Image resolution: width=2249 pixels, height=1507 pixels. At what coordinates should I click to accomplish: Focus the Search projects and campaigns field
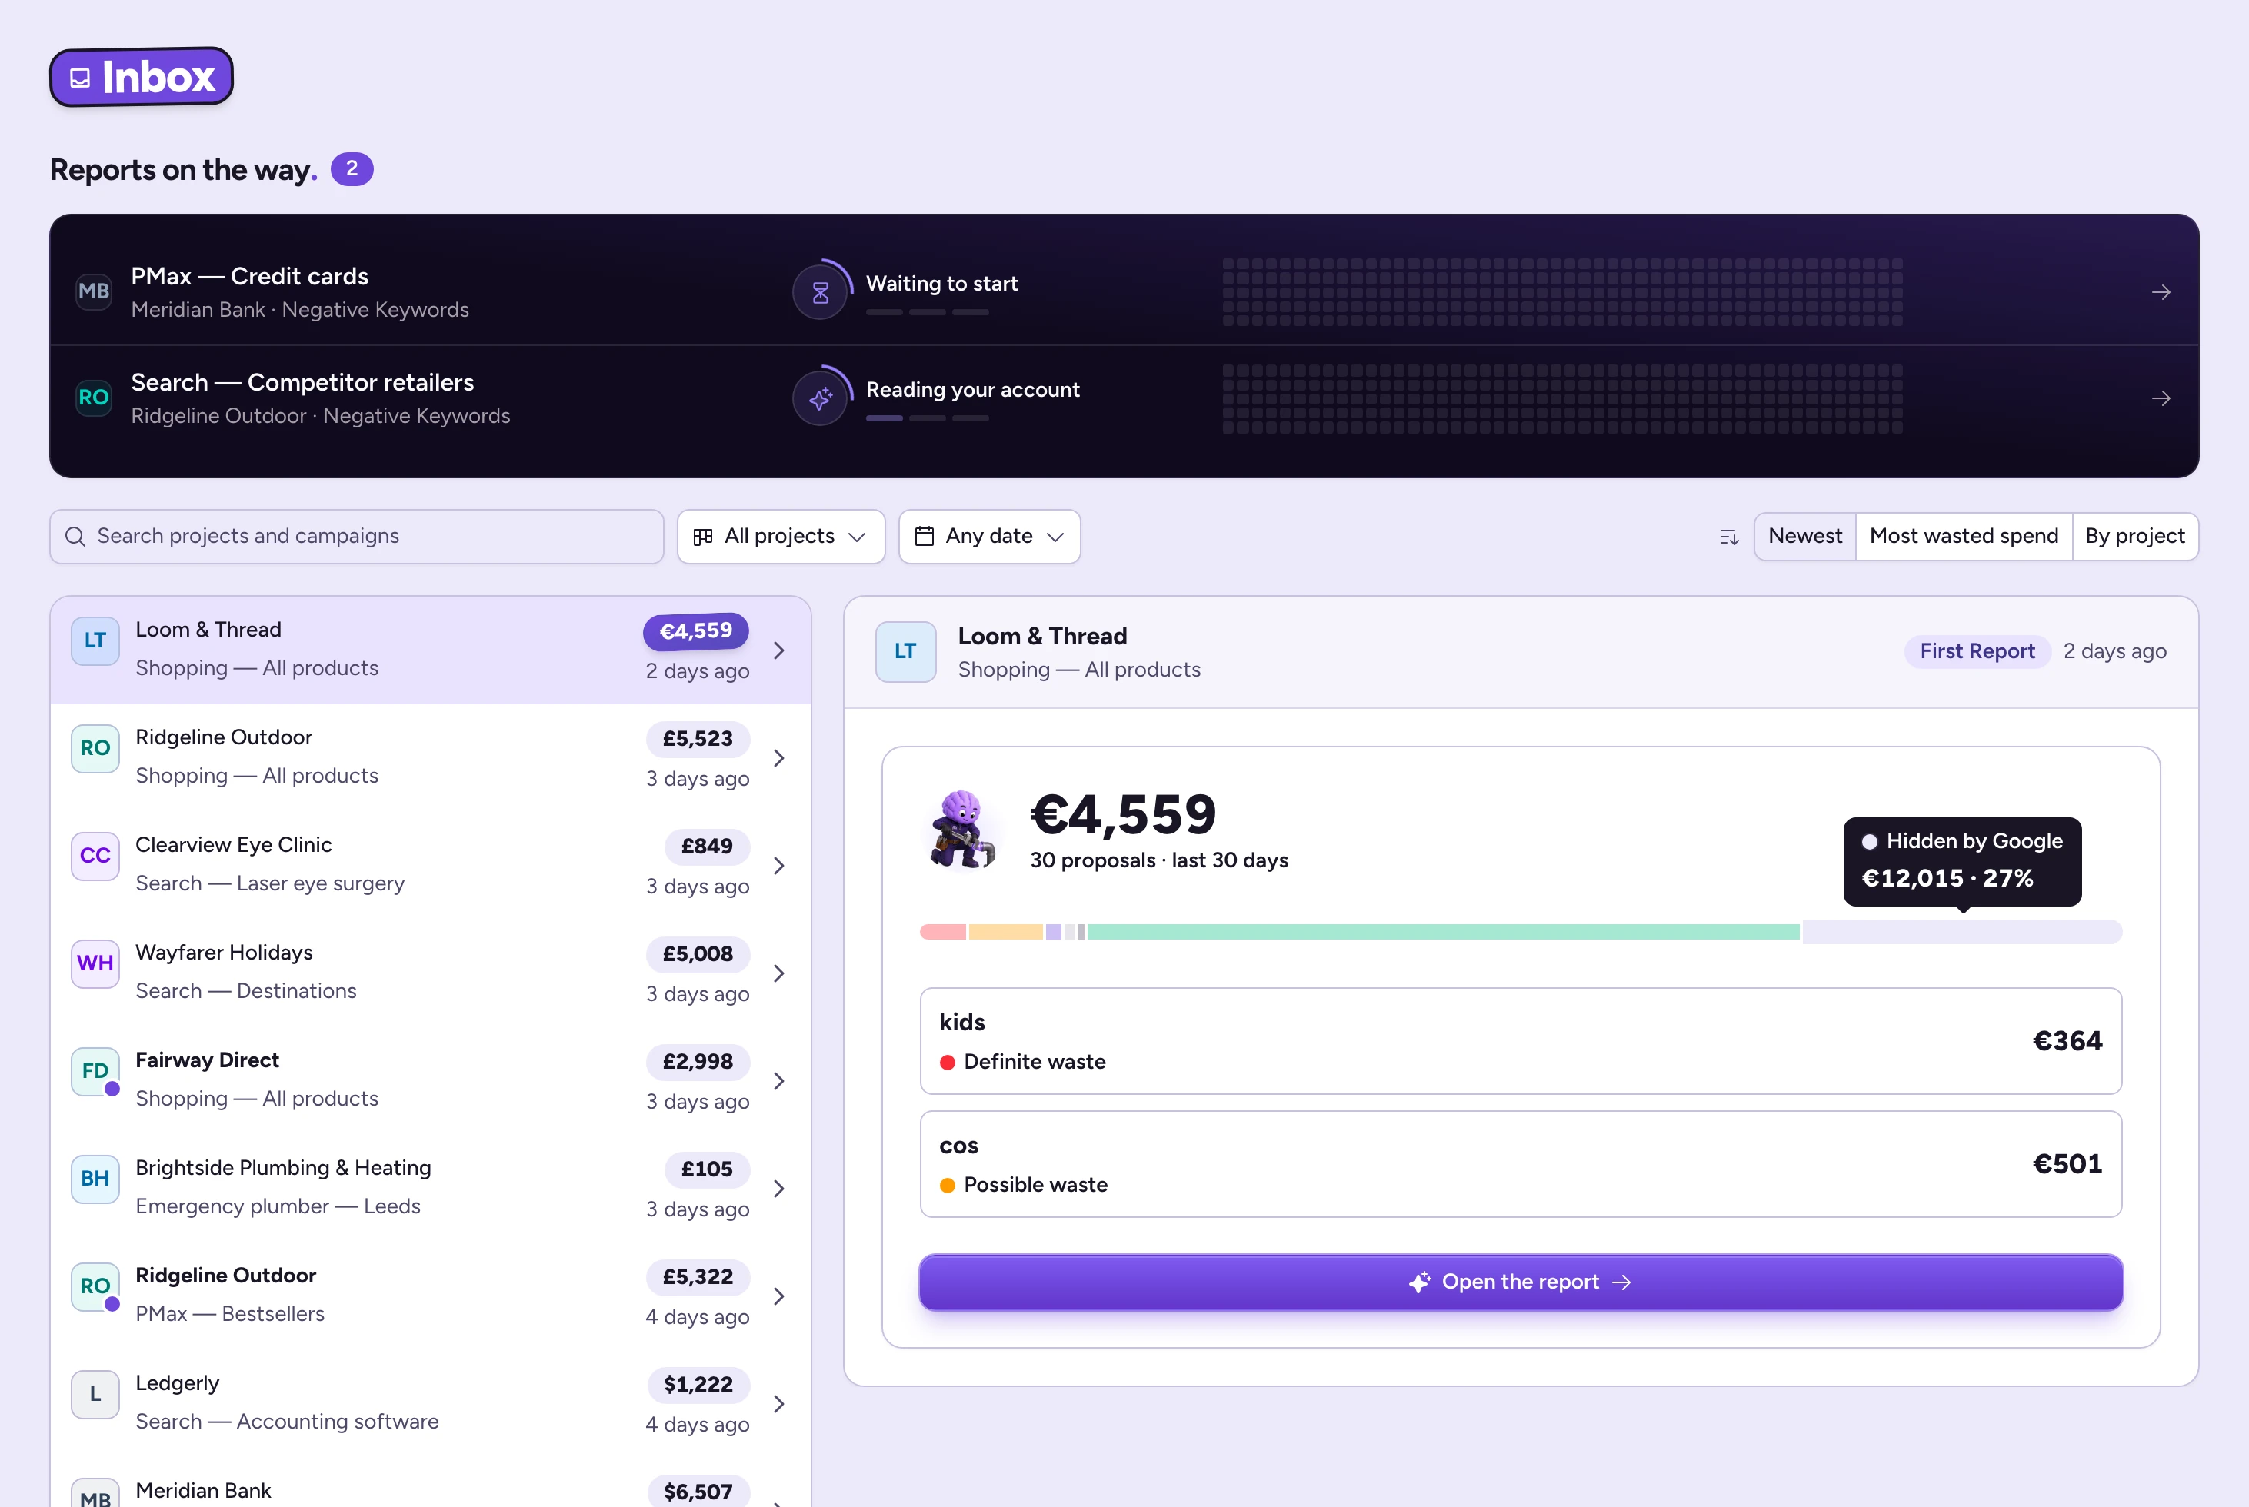coord(357,537)
